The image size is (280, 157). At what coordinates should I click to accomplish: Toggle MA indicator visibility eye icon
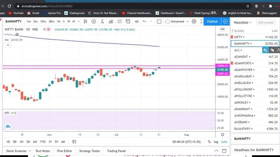17,34
